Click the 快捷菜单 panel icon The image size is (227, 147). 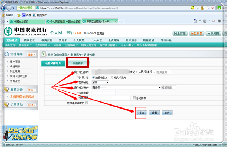(6, 54)
